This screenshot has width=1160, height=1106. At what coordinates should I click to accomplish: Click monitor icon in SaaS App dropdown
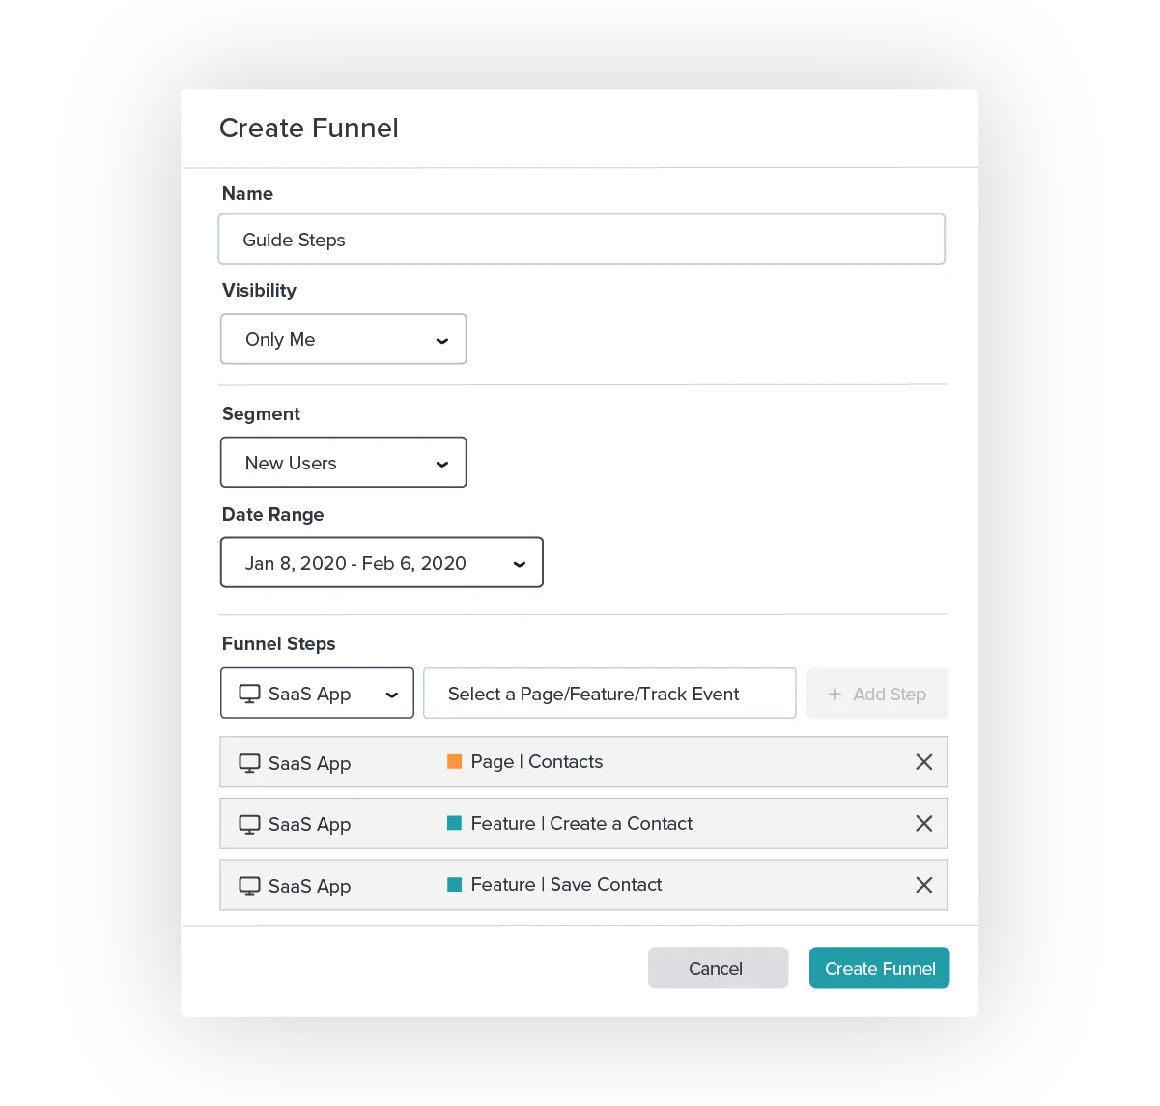click(249, 694)
